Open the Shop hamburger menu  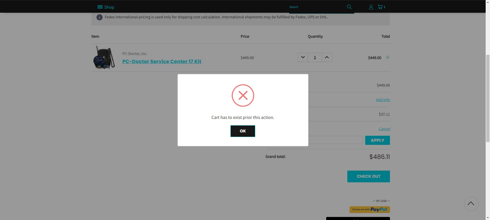(106, 7)
